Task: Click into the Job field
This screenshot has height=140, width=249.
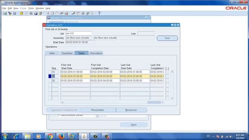Action: point(79,33)
